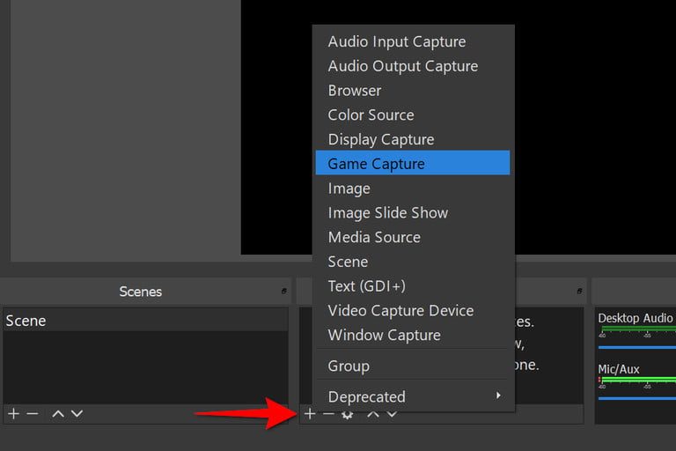Viewport: 676px width, 451px height.
Task: Open source properties gear icon
Action: (x=348, y=414)
